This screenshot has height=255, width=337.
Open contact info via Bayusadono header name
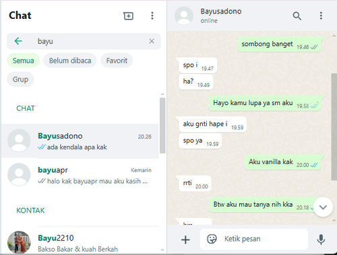(221, 11)
